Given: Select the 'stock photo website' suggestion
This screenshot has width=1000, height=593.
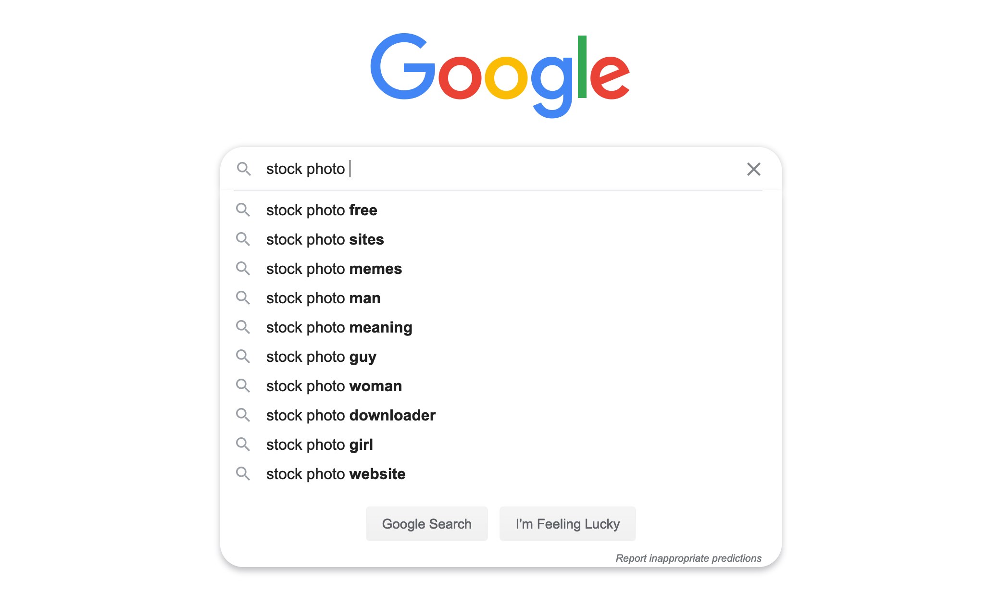Looking at the screenshot, I should (335, 474).
